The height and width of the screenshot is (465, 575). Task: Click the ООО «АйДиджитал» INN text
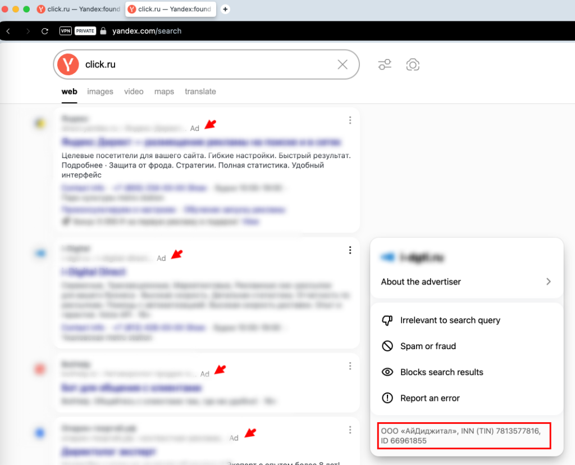(x=460, y=436)
